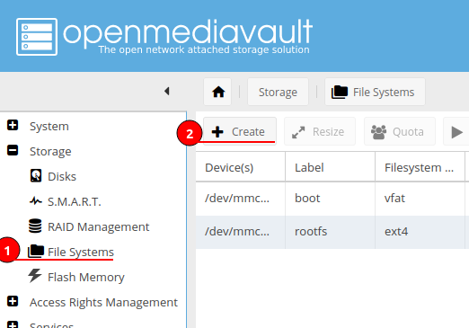Click the System tree label
Image resolution: width=469 pixels, height=328 pixels.
49,126
